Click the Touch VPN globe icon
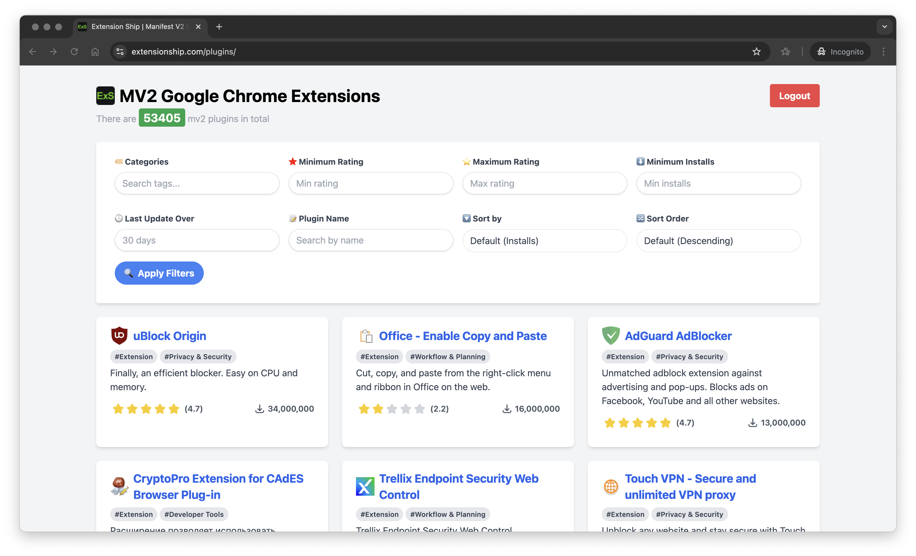Viewport: 916px width, 556px height. (x=611, y=486)
